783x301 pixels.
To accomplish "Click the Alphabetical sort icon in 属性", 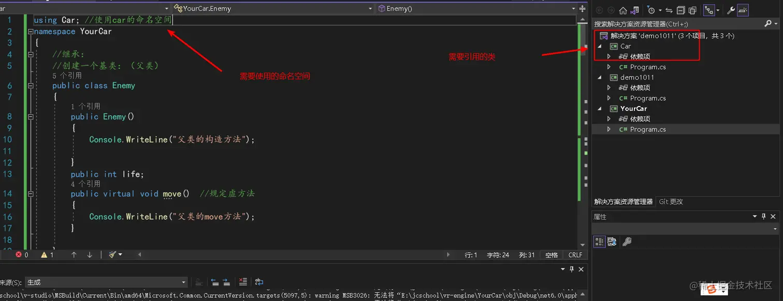I will coord(612,242).
